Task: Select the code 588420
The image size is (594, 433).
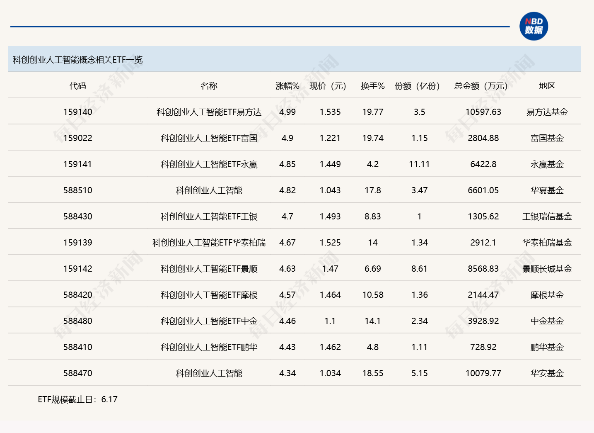Action: pyautogui.click(x=78, y=295)
